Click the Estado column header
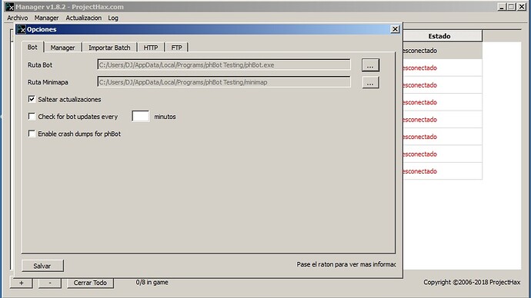Viewport: 531px width, 298px height. pyautogui.click(x=442, y=36)
